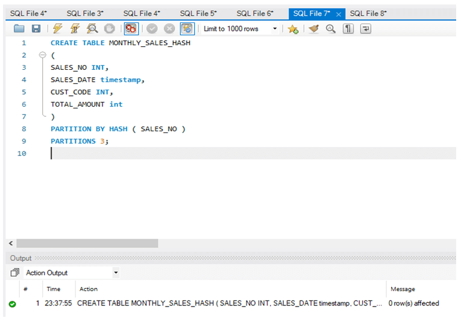Switch to SQL File 3 tab
Viewport: 461px width, 321px height.
(x=85, y=13)
